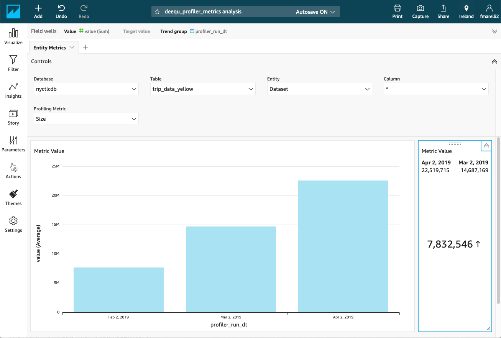The height and width of the screenshot is (338, 501).
Task: Select the Apr 2, 2019 bar
Action: (x=343, y=246)
